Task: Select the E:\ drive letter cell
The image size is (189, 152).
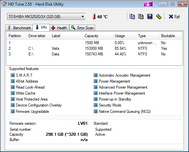Action: coord(31,54)
